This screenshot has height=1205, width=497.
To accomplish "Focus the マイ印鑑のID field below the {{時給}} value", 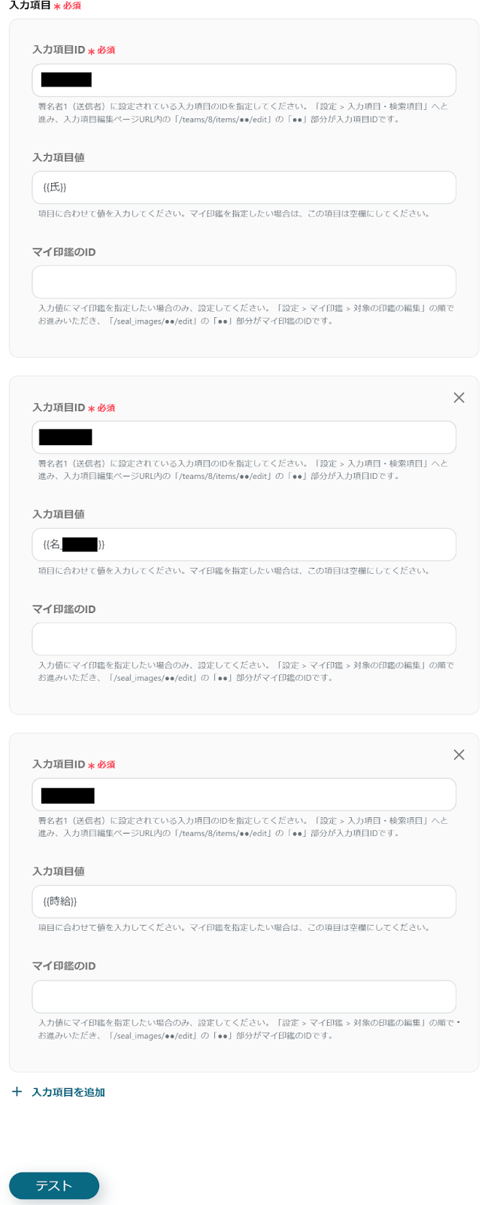I will [x=244, y=996].
